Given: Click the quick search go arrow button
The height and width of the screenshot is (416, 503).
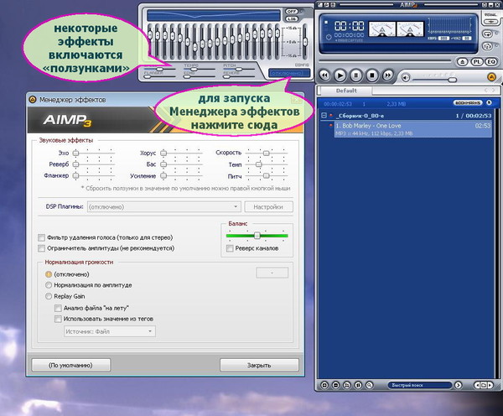Looking at the screenshot, I should (x=458, y=385).
